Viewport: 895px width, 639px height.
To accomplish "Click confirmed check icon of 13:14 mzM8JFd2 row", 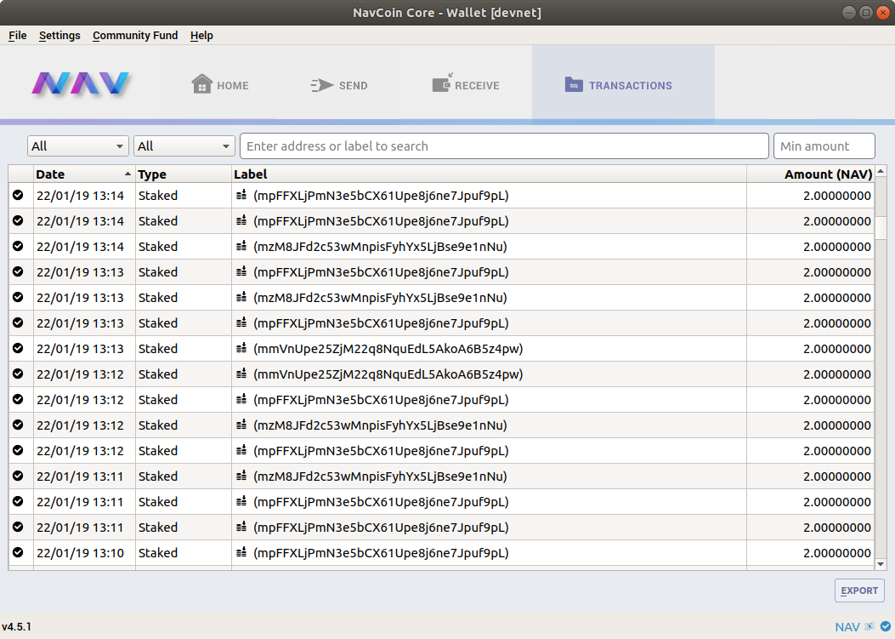I will coord(18,247).
